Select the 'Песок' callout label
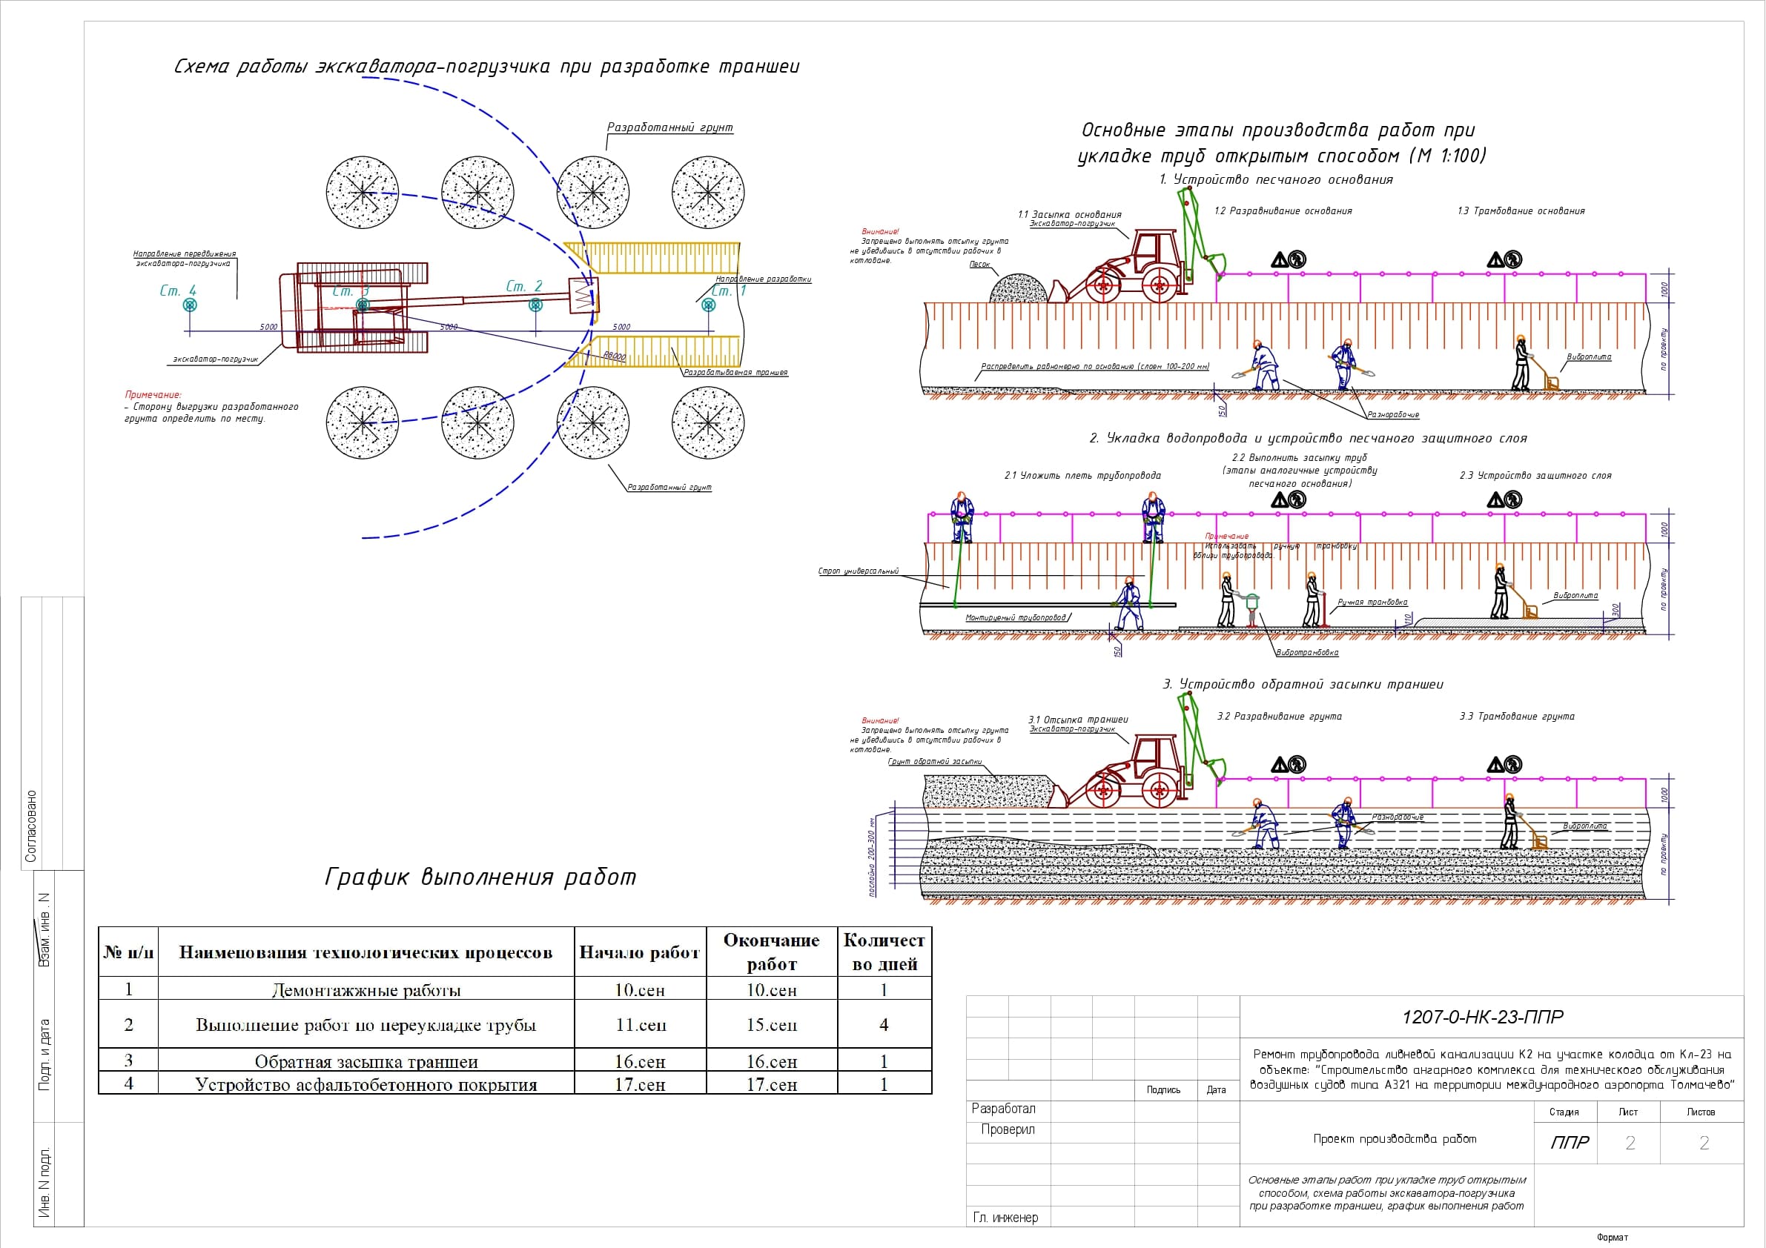 [x=979, y=264]
